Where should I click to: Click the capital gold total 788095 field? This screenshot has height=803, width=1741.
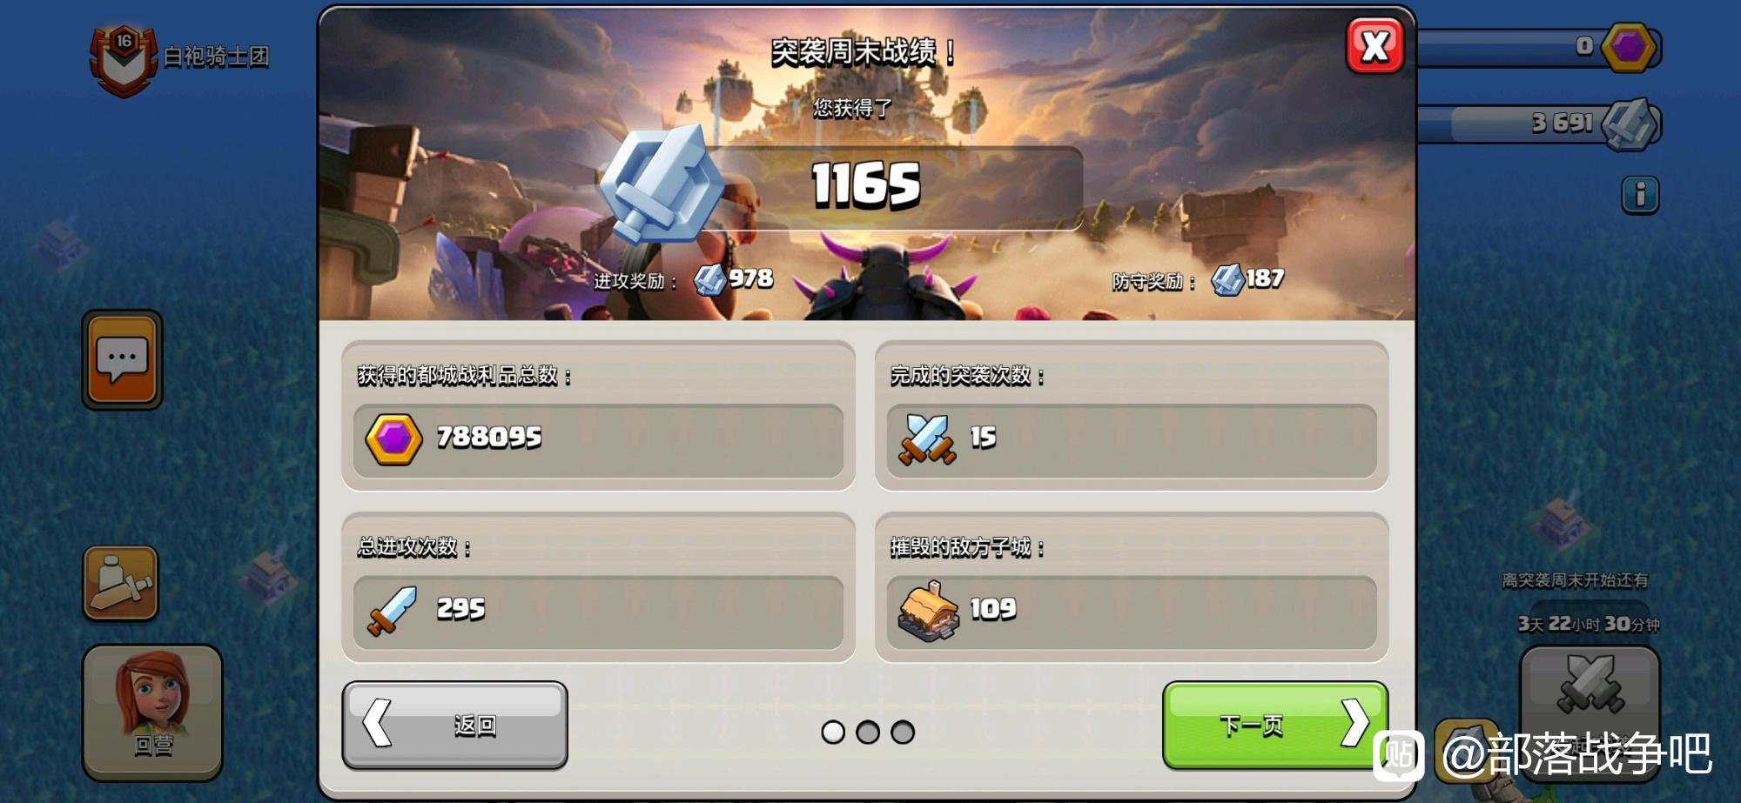click(x=598, y=439)
